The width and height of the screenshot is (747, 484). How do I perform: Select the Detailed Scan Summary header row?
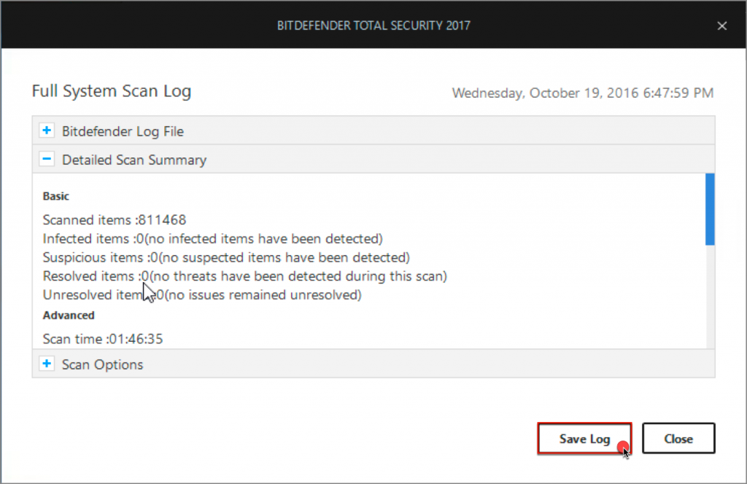(133, 159)
